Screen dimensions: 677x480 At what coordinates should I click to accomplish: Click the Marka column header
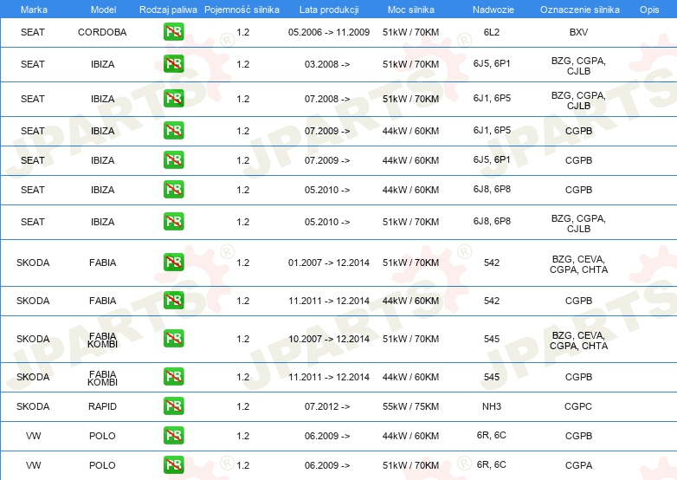click(34, 10)
